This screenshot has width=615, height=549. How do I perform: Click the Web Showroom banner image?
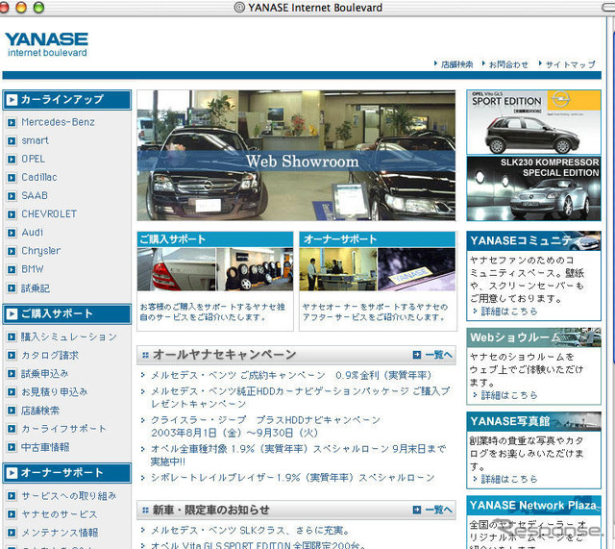(x=296, y=156)
